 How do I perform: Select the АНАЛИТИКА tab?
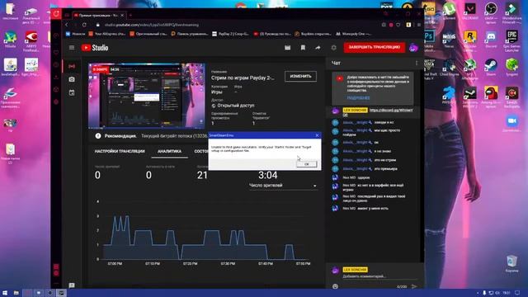coord(169,152)
